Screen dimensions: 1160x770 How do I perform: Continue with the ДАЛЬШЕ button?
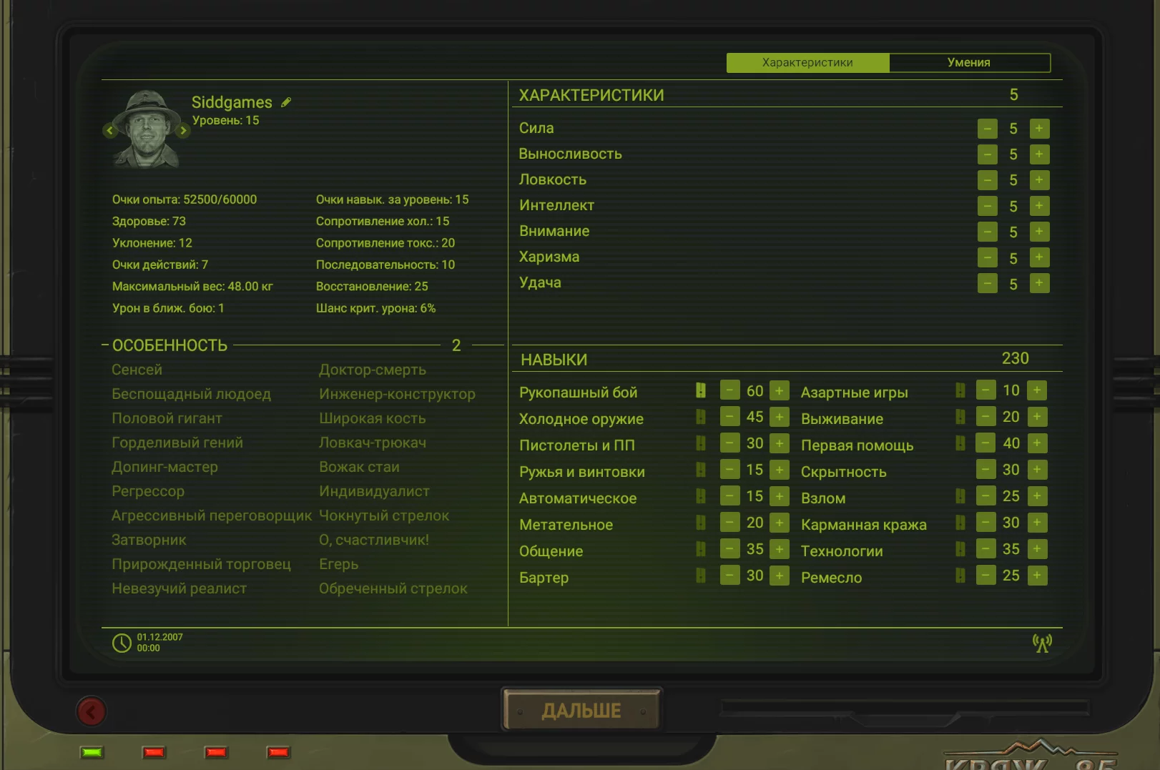[x=581, y=711]
